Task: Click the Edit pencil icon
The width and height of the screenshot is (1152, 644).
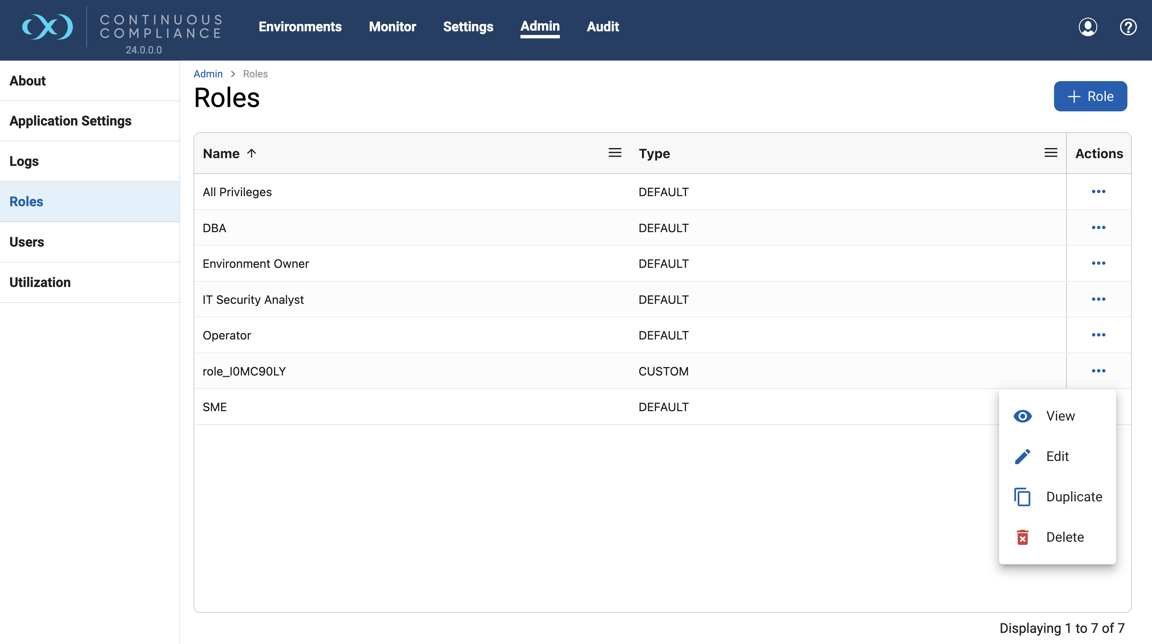Action: [1023, 456]
